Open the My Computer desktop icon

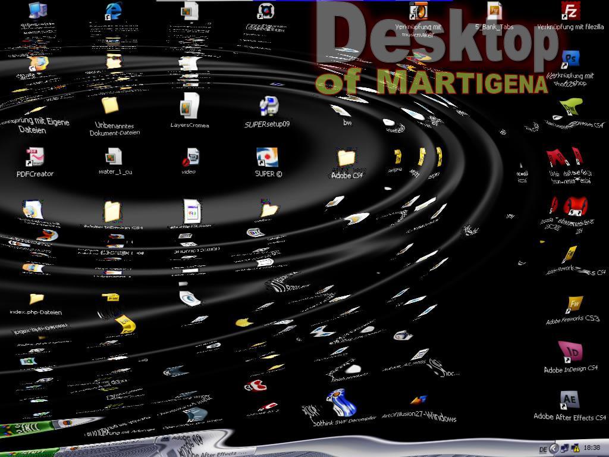click(x=38, y=11)
